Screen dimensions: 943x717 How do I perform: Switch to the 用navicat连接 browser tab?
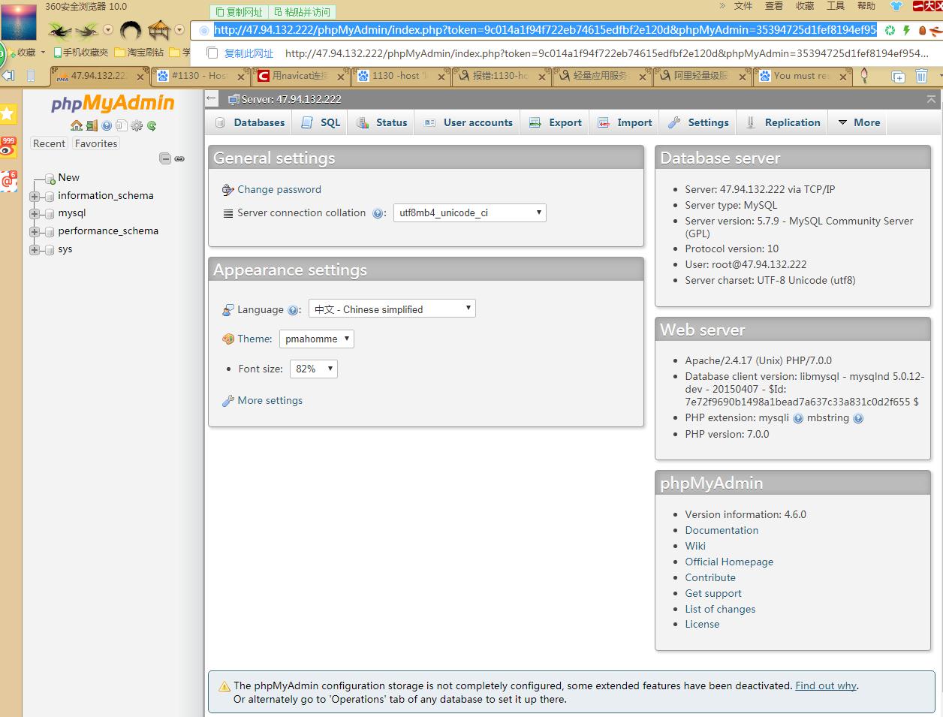(300, 76)
